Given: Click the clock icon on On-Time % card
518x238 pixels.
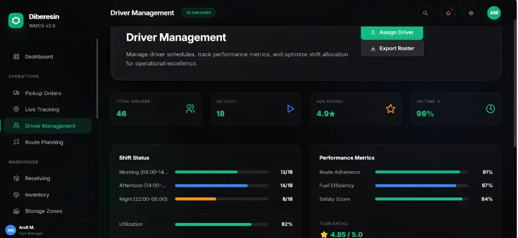Looking at the screenshot, I should tap(490, 109).
